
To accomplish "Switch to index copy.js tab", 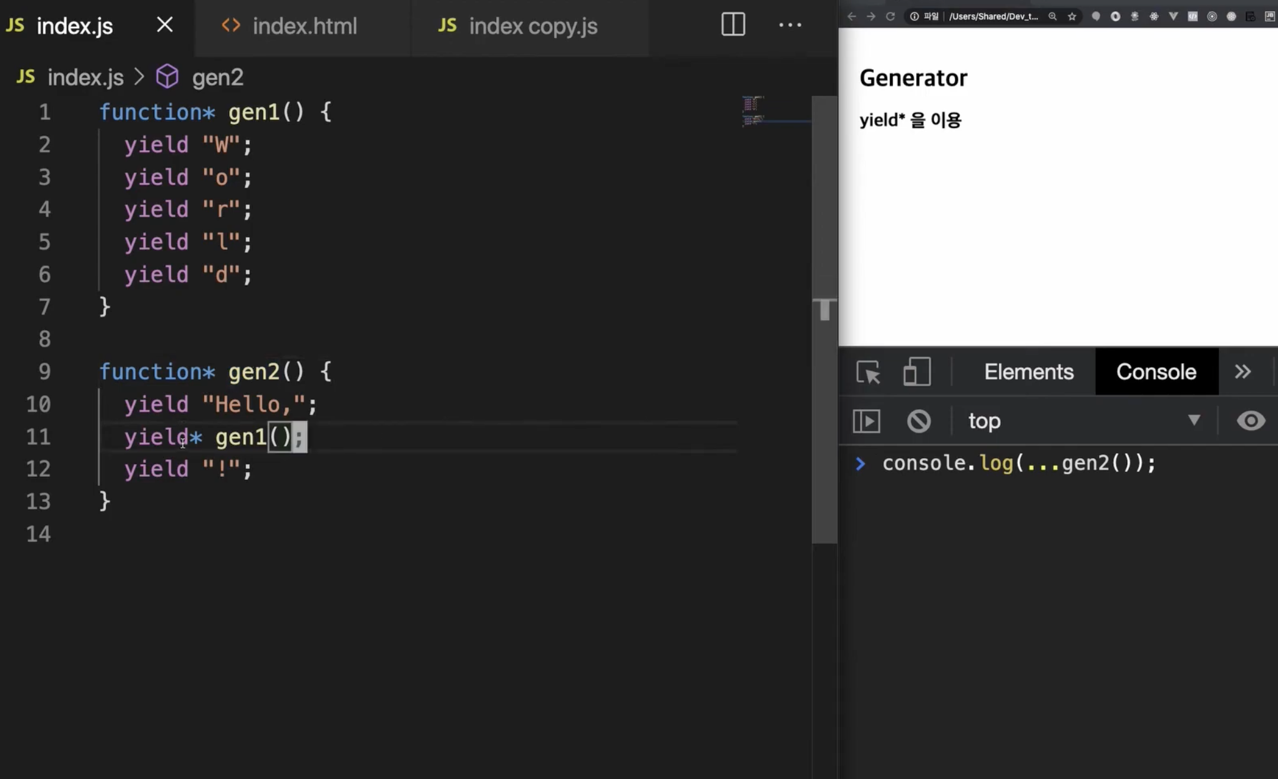I will click(532, 26).
